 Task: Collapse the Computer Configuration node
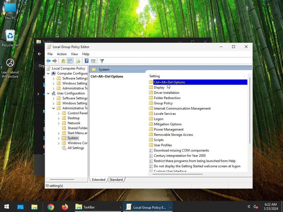pos(48,73)
